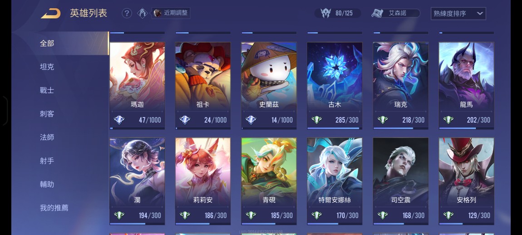522x235 pixels.
Task: Tap 史蘭茲's silver mastery badge icon
Action: tap(251, 120)
